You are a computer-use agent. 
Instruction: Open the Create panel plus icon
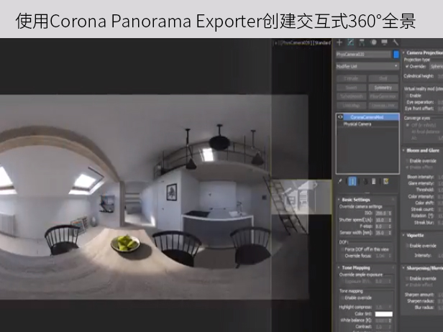(340, 42)
